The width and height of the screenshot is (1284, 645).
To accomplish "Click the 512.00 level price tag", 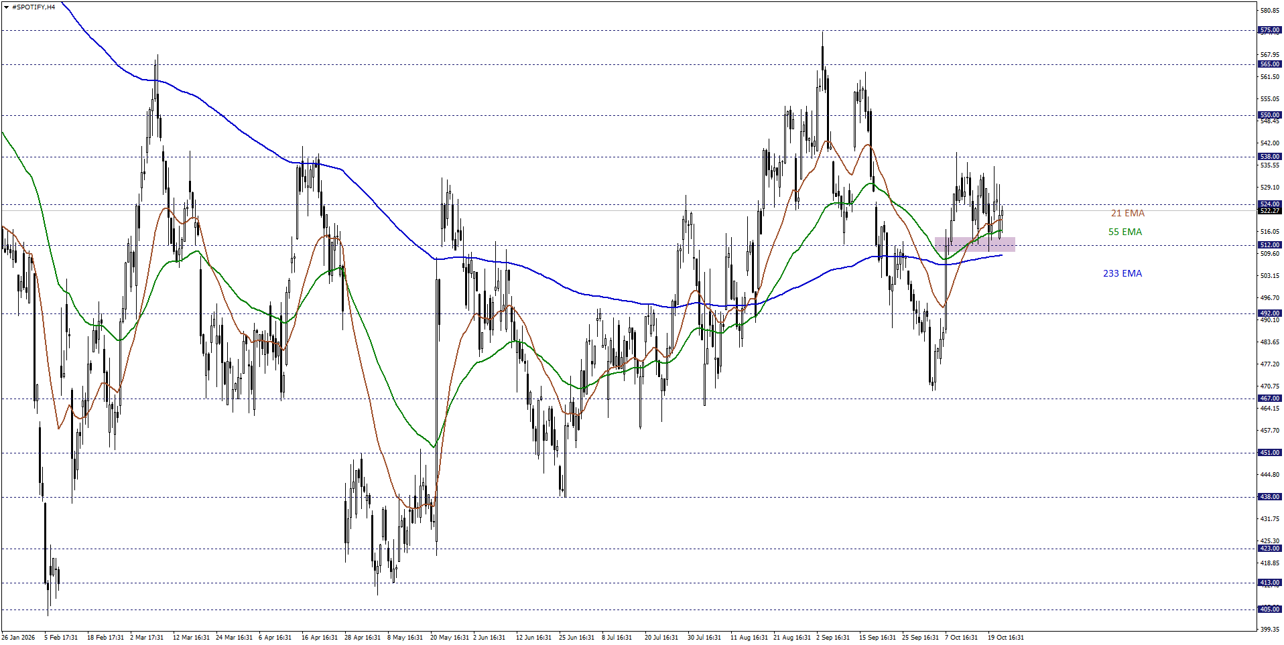I will click(x=1270, y=245).
